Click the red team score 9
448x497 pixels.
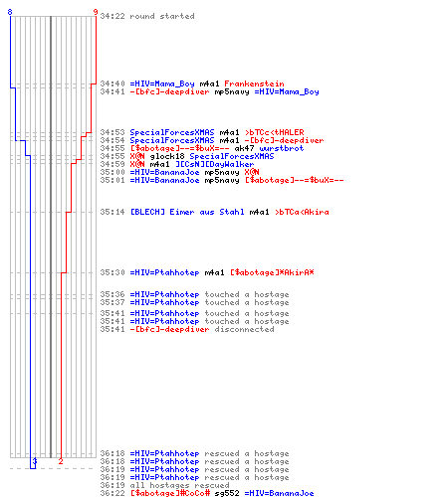(x=96, y=12)
